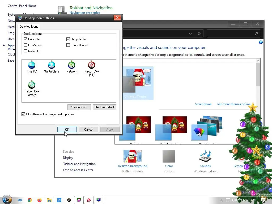Open the taskbar app with purple diamond icon
The height and width of the screenshot is (204, 272).
tap(79, 200)
